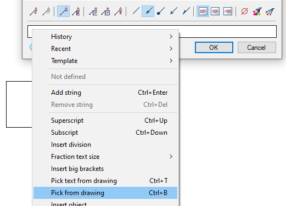Toggle the filled arrow leader style
Image resolution: width=286 pixels, height=206 pixels.
(148, 12)
